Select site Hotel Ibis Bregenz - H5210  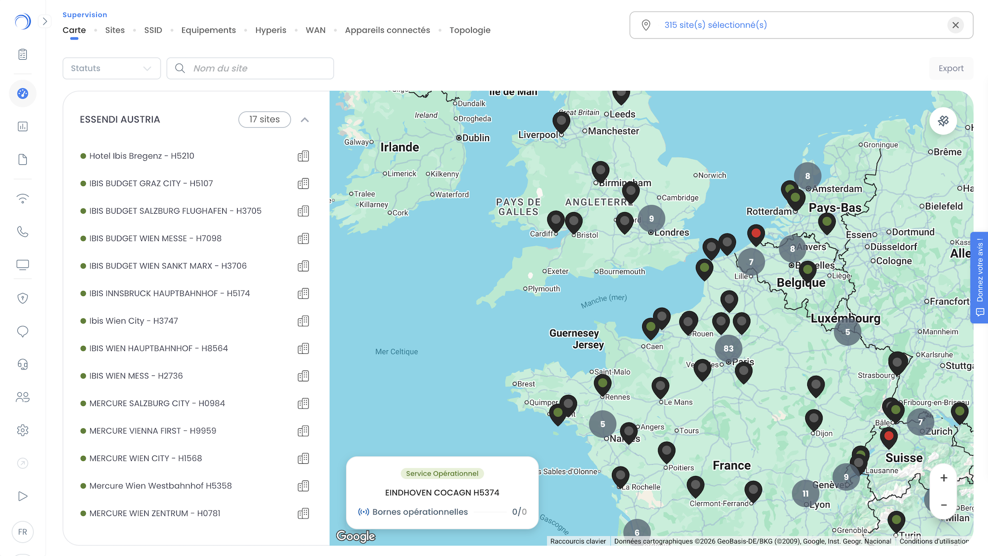142,156
